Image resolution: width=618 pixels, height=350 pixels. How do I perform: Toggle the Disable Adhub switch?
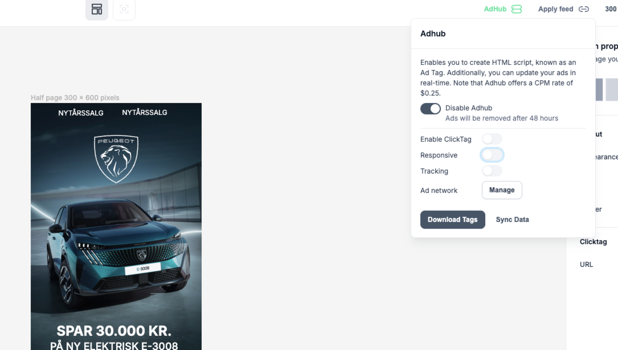(x=430, y=109)
